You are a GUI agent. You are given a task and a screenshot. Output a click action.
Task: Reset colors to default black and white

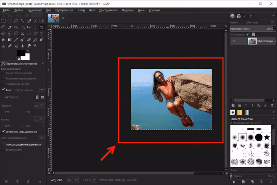[18, 58]
